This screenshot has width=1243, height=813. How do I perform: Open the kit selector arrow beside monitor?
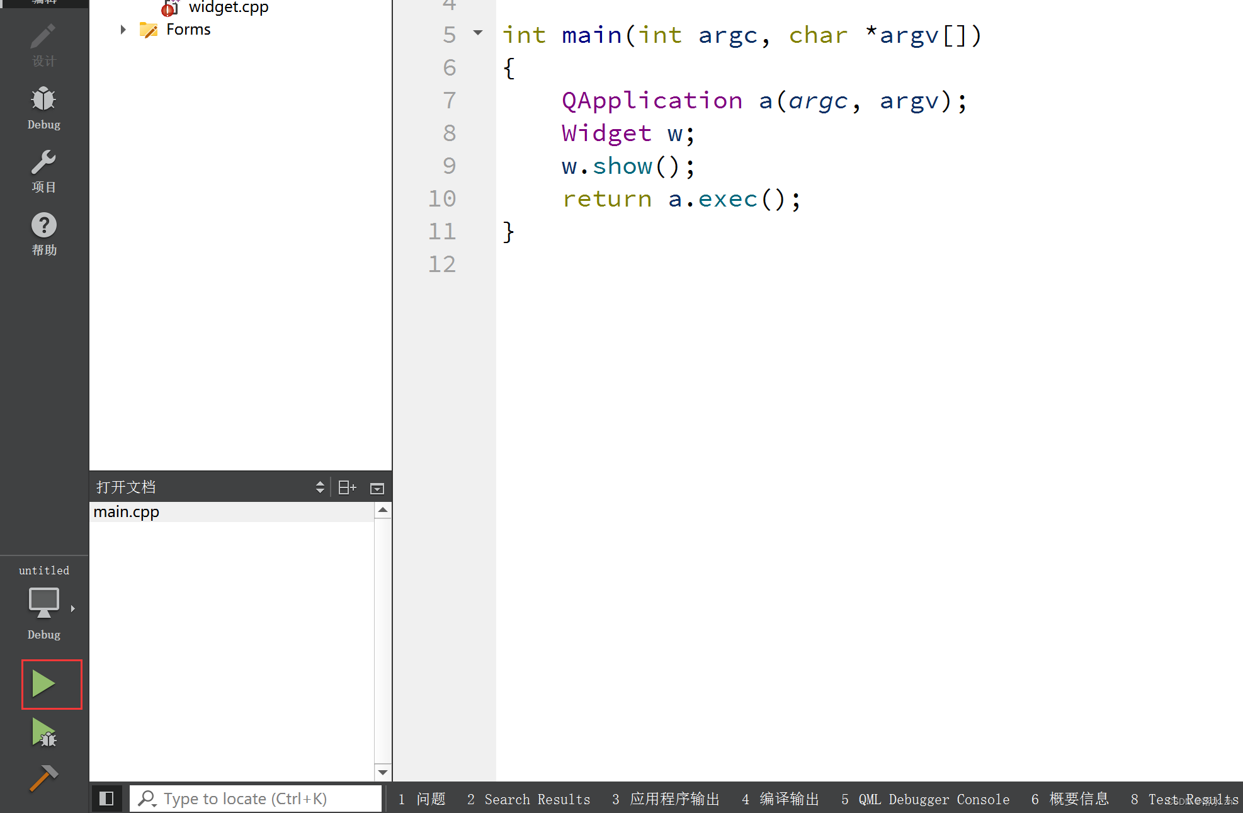pyautogui.click(x=73, y=608)
